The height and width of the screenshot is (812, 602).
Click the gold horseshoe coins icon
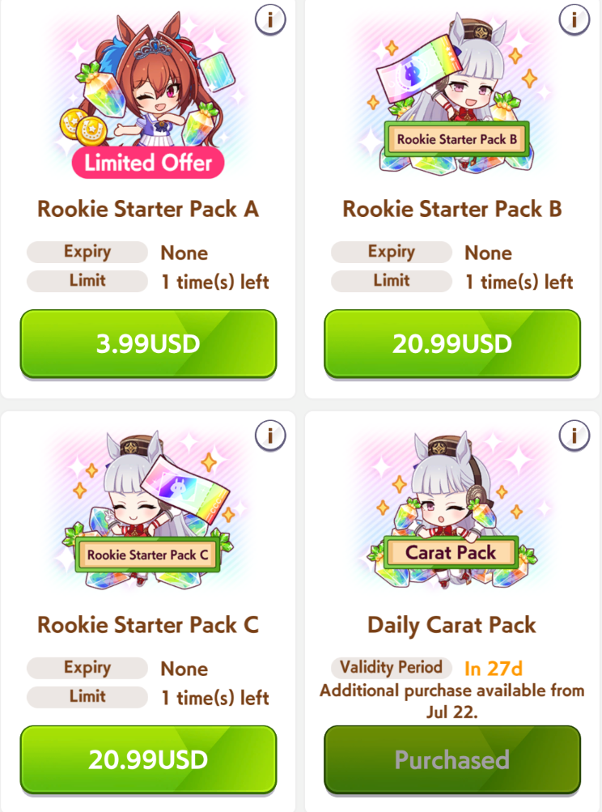pyautogui.click(x=83, y=127)
